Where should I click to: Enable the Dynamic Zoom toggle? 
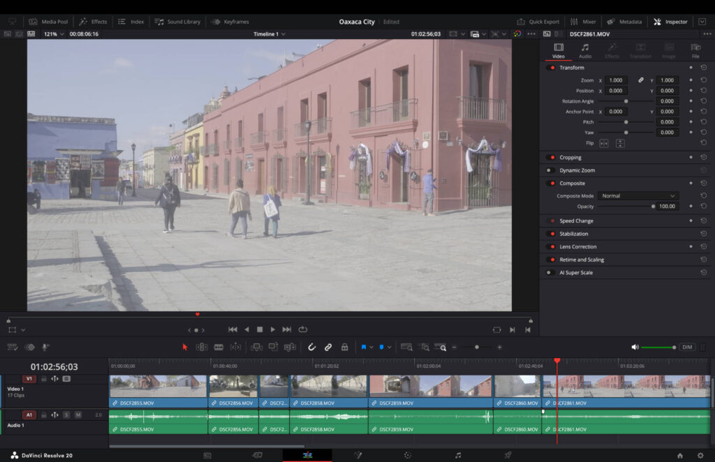(x=551, y=170)
